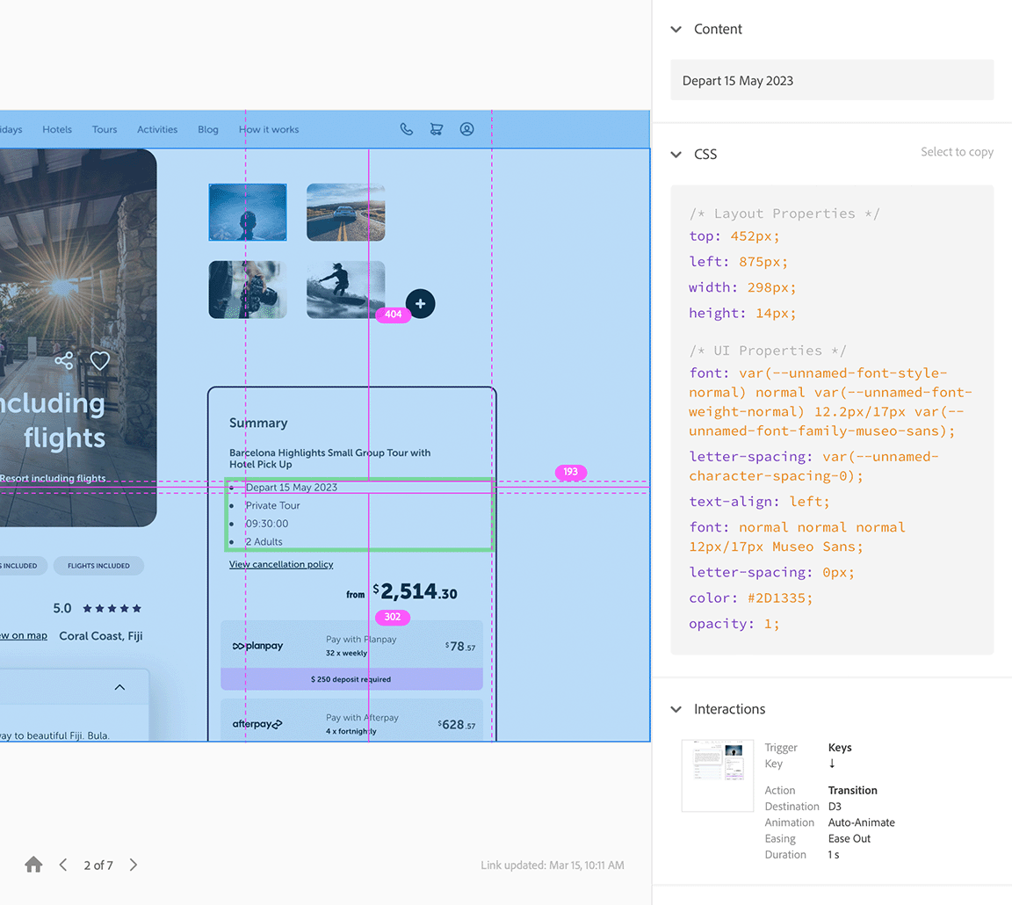Viewport: 1012px width, 905px height.
Task: Select the silhouette person thumbnail
Action: [x=248, y=212]
